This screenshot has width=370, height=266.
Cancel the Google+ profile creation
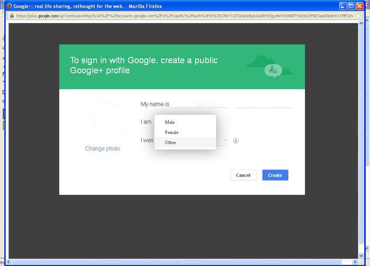point(243,175)
